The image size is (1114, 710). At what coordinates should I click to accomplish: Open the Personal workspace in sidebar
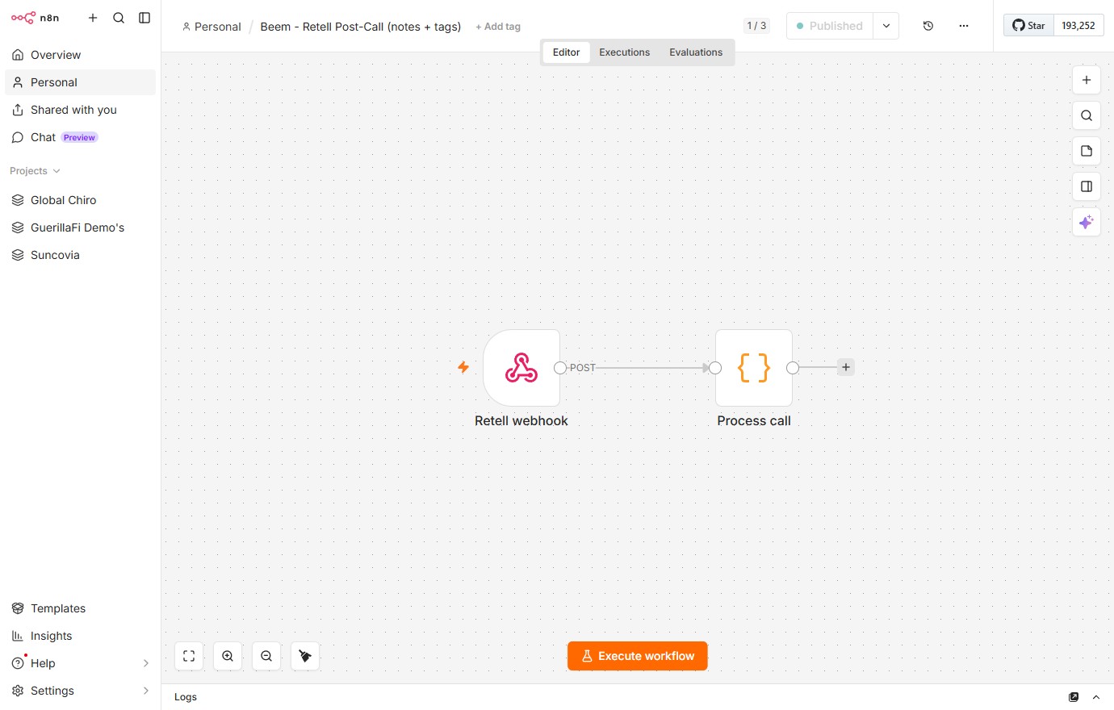[x=80, y=82]
